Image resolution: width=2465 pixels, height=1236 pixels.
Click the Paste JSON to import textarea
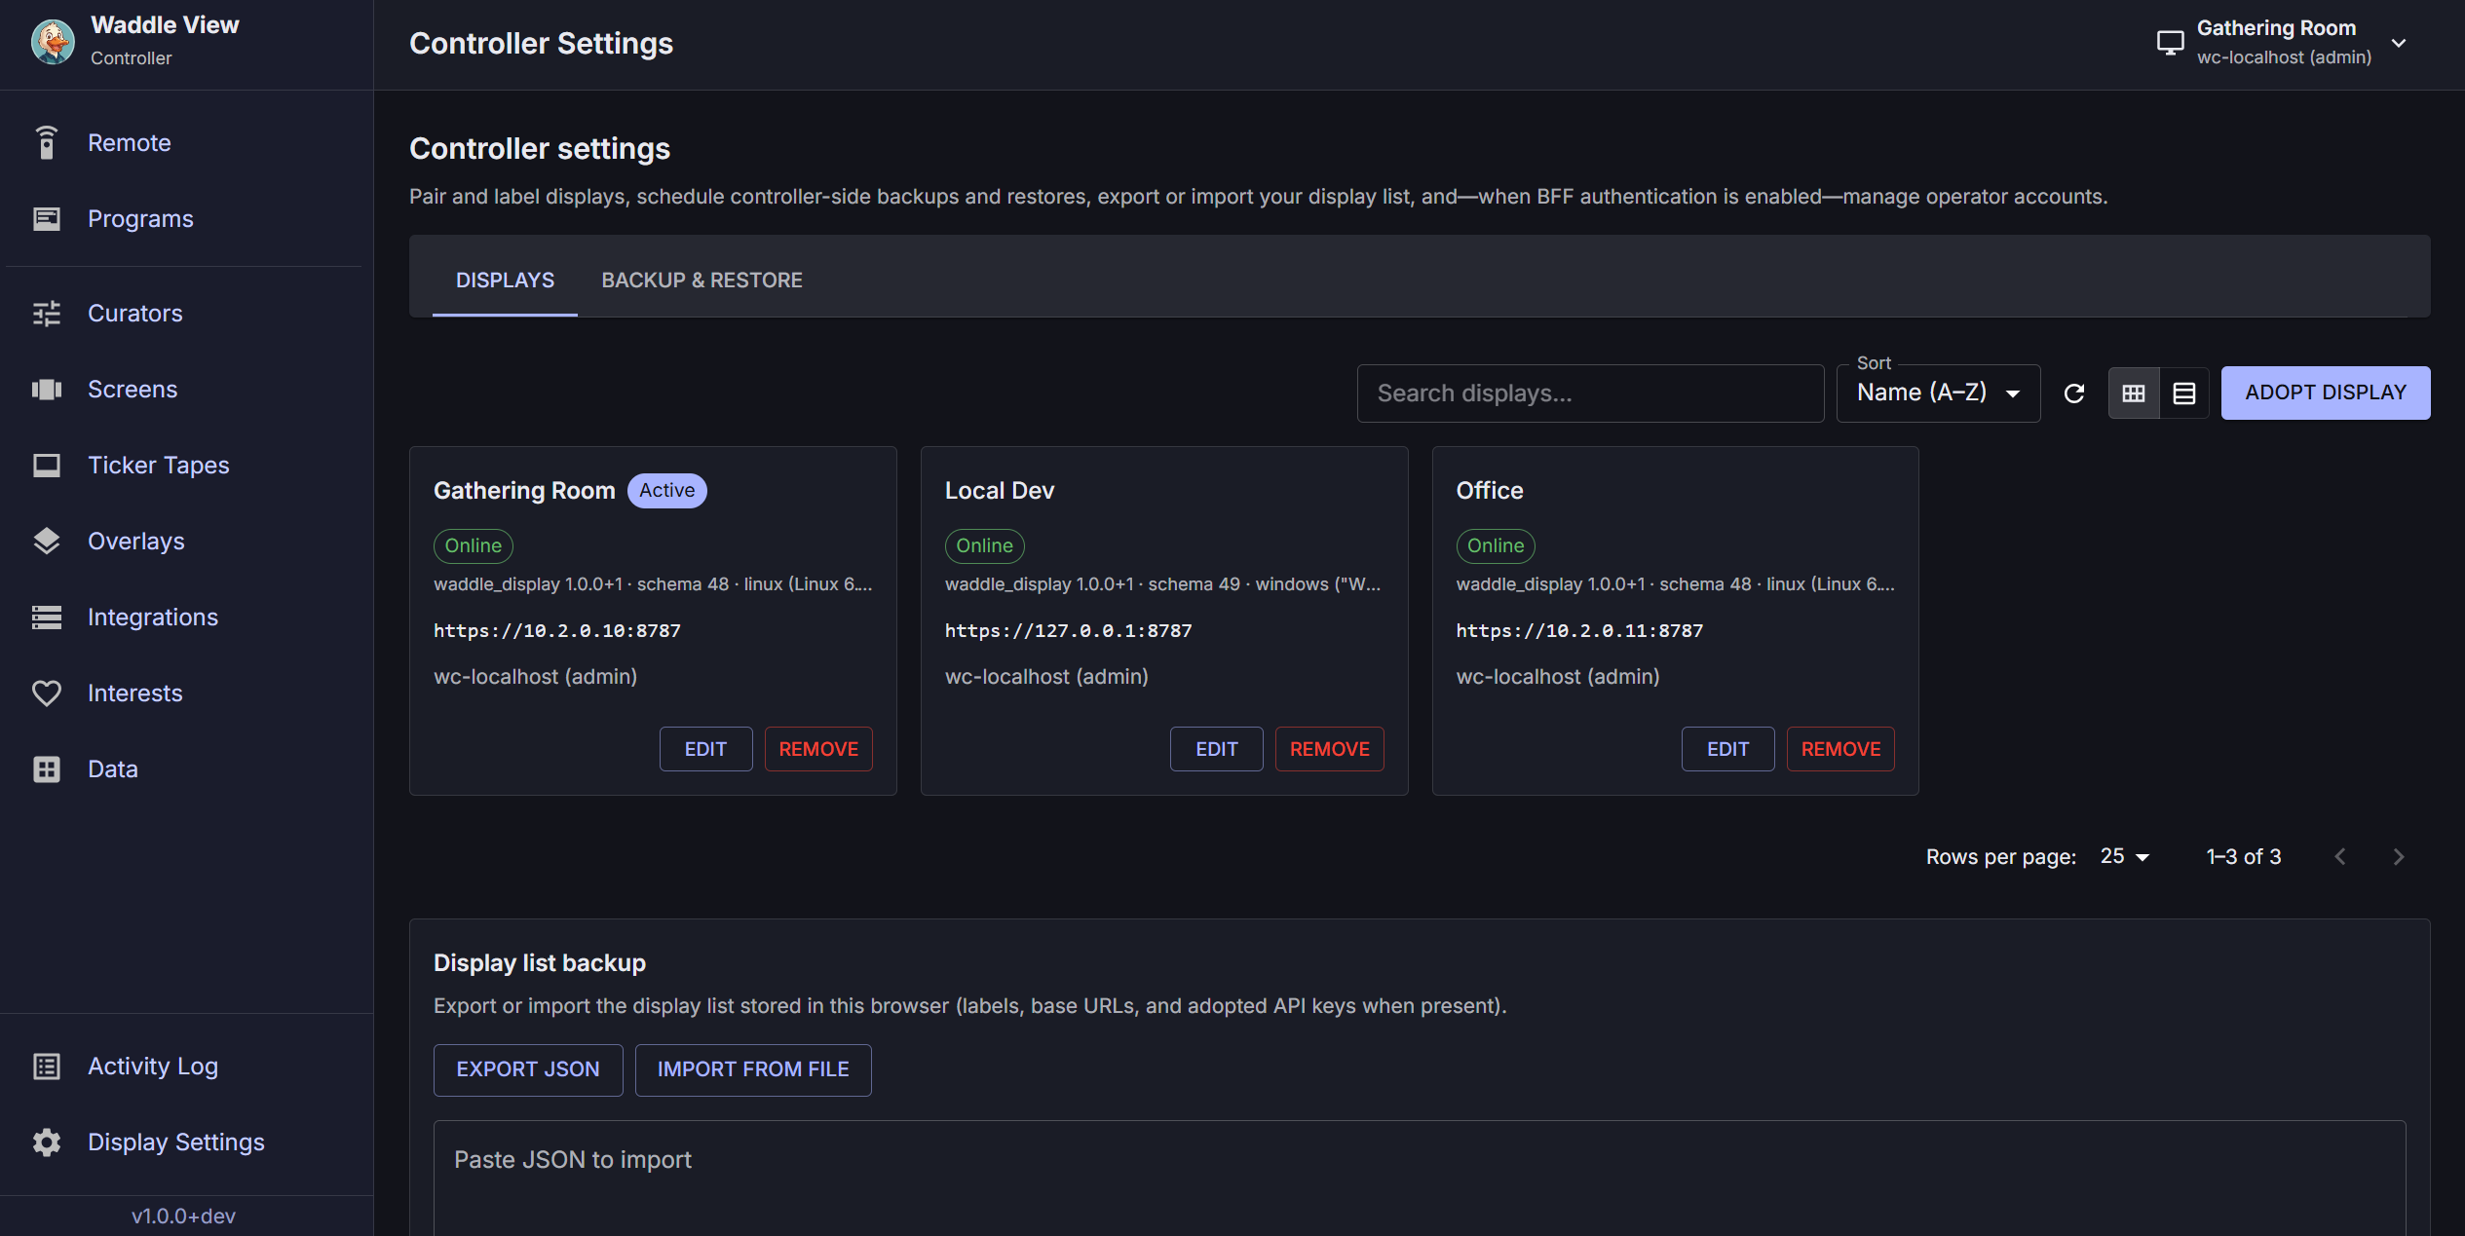[1420, 1178]
